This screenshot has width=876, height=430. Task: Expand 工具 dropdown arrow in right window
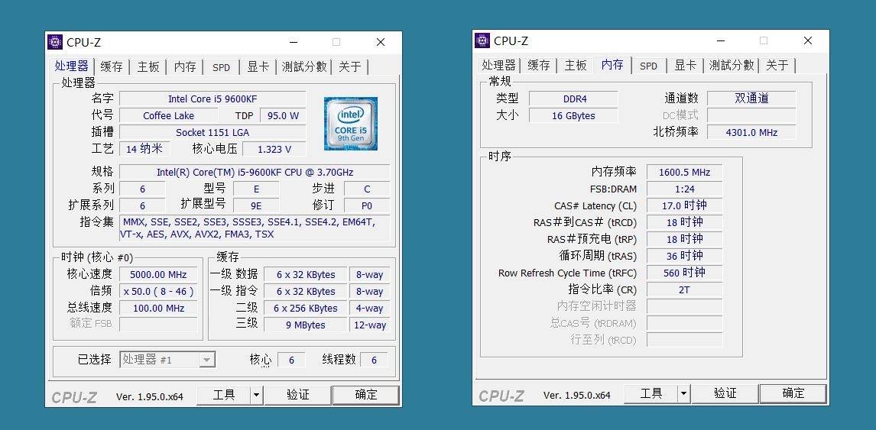(x=684, y=393)
